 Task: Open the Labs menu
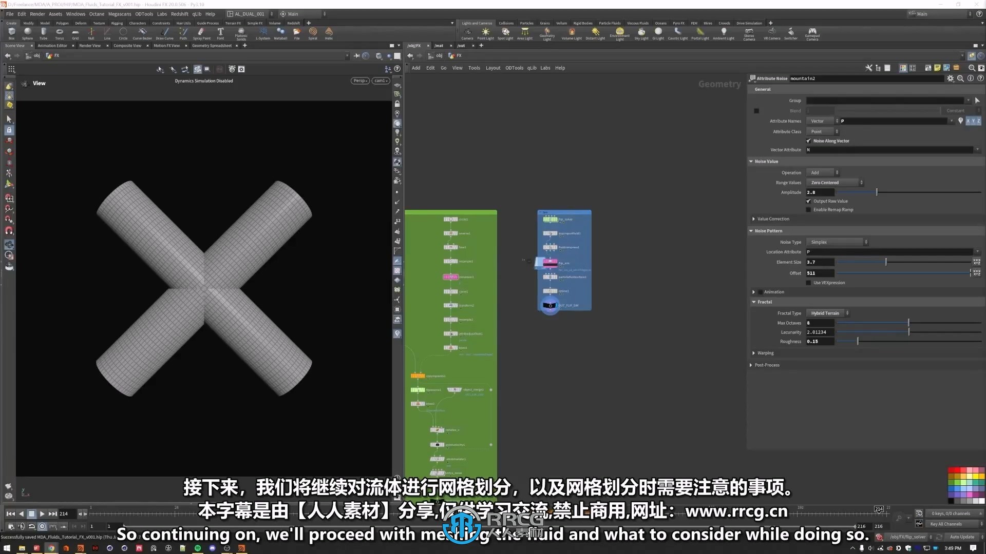[162, 14]
